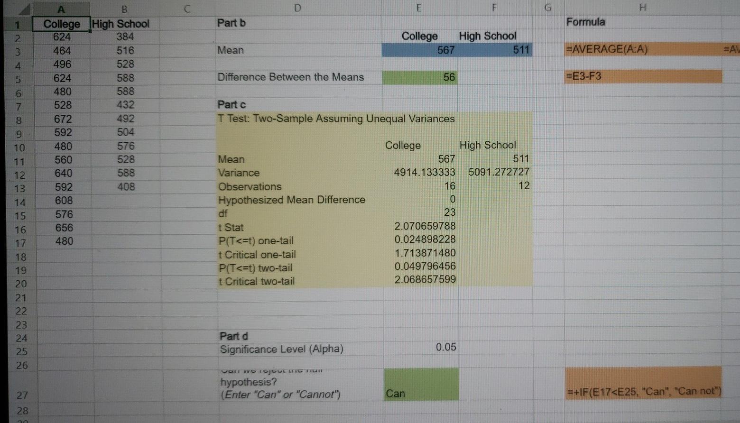This screenshot has width=740, height=423.
Task: Click the Enter Can or Cannot prompt
Action: pos(280,394)
